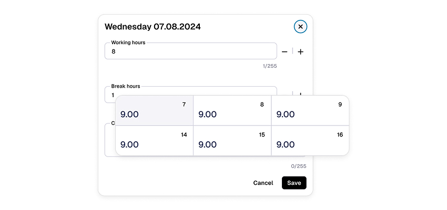Screen dimensions: 447x210
Task: Increase break hours with plus button
Action: (300, 93)
